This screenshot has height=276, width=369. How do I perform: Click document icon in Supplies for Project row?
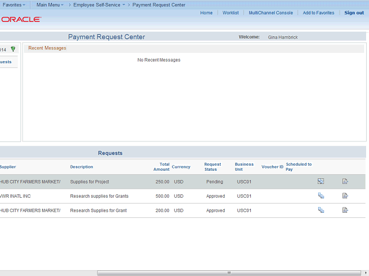coord(345,182)
